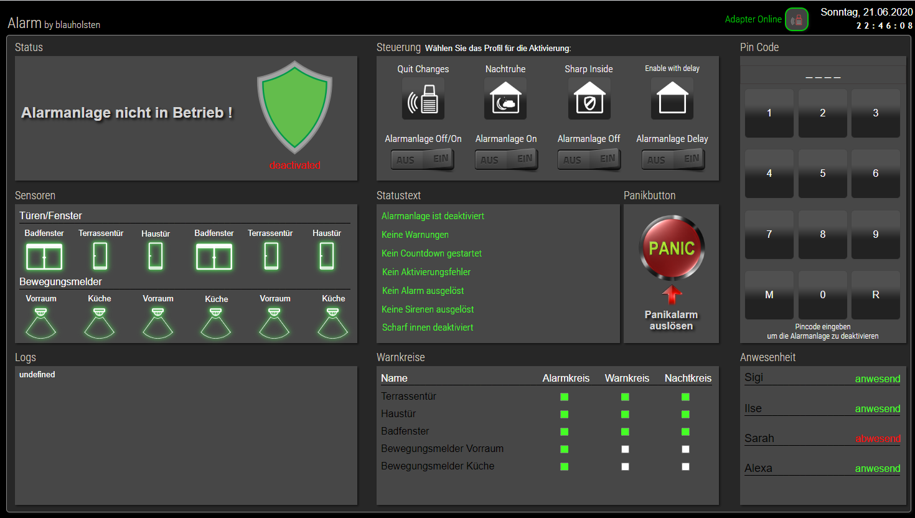Click the rightmost Haustür door sensor icon

tap(327, 256)
